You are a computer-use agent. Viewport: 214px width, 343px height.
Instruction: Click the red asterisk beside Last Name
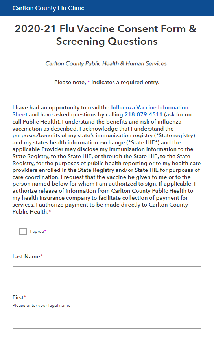41,256
